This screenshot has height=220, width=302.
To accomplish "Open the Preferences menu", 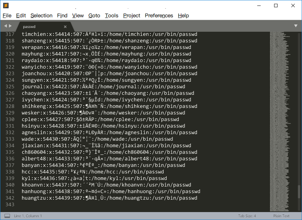I will tap(159, 16).
